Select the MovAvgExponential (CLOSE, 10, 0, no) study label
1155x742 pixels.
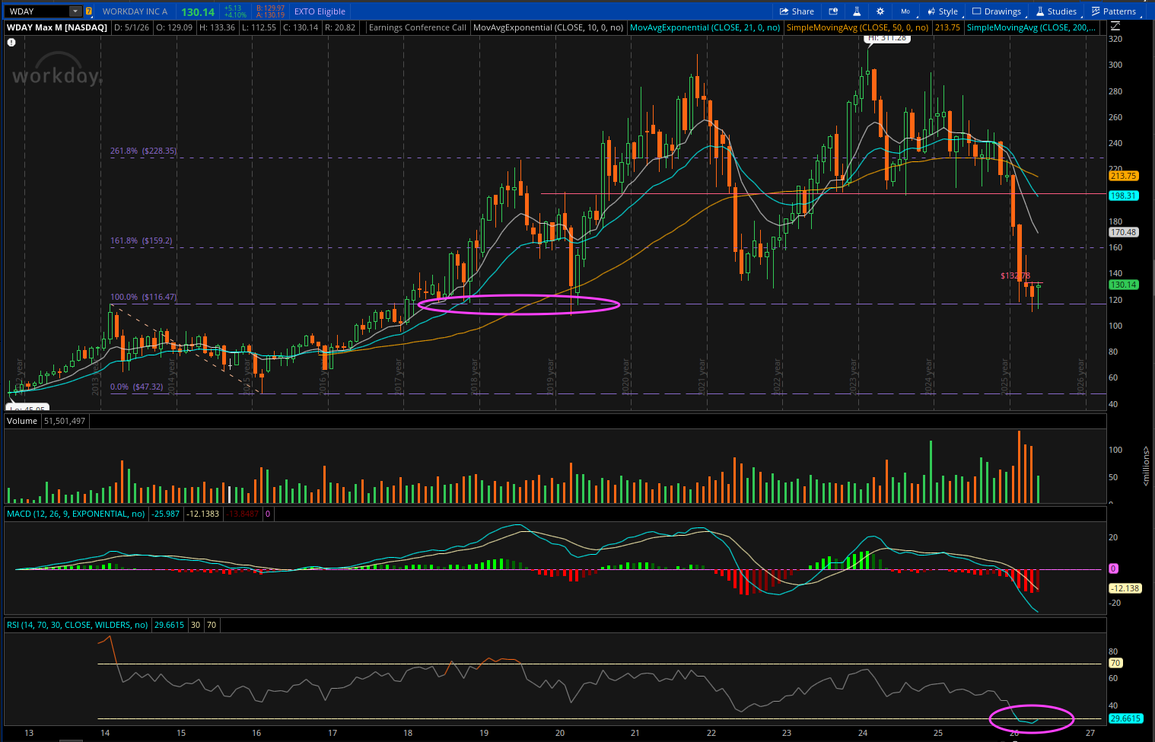548,27
